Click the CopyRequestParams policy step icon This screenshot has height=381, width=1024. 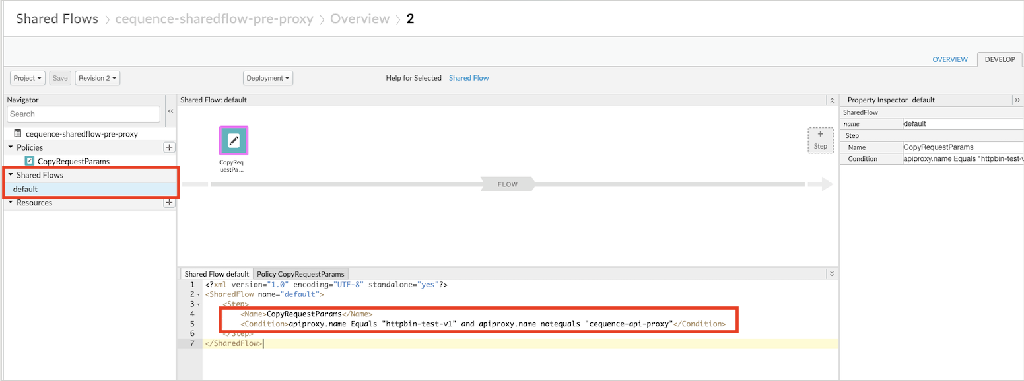point(234,141)
